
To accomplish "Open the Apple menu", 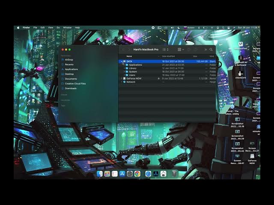I will coord(18,27).
